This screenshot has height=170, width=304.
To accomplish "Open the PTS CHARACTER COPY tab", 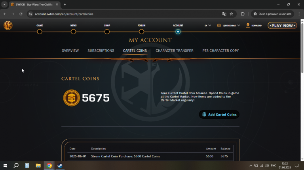I will 220,50.
